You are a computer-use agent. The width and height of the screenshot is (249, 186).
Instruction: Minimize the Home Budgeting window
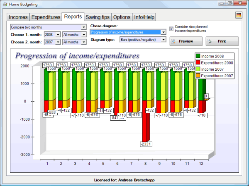pos(222,3)
